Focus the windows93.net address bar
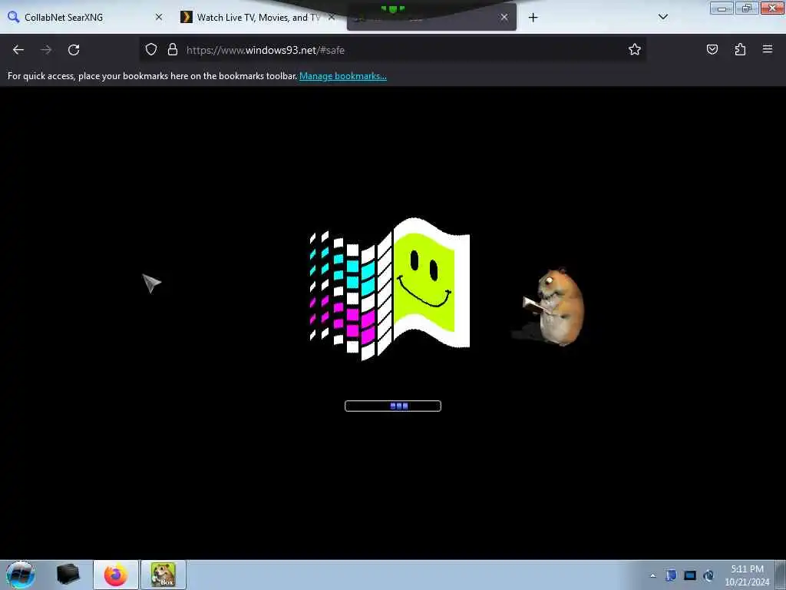The image size is (786, 590). [x=392, y=50]
